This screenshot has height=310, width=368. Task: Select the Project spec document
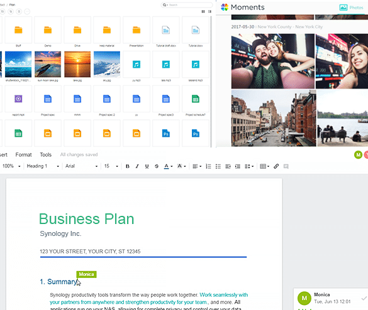[48, 99]
